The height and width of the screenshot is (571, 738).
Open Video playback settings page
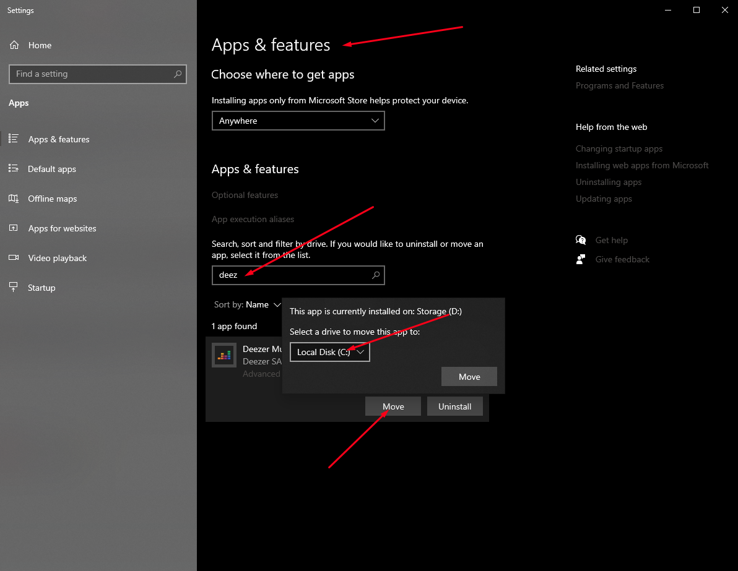(58, 258)
